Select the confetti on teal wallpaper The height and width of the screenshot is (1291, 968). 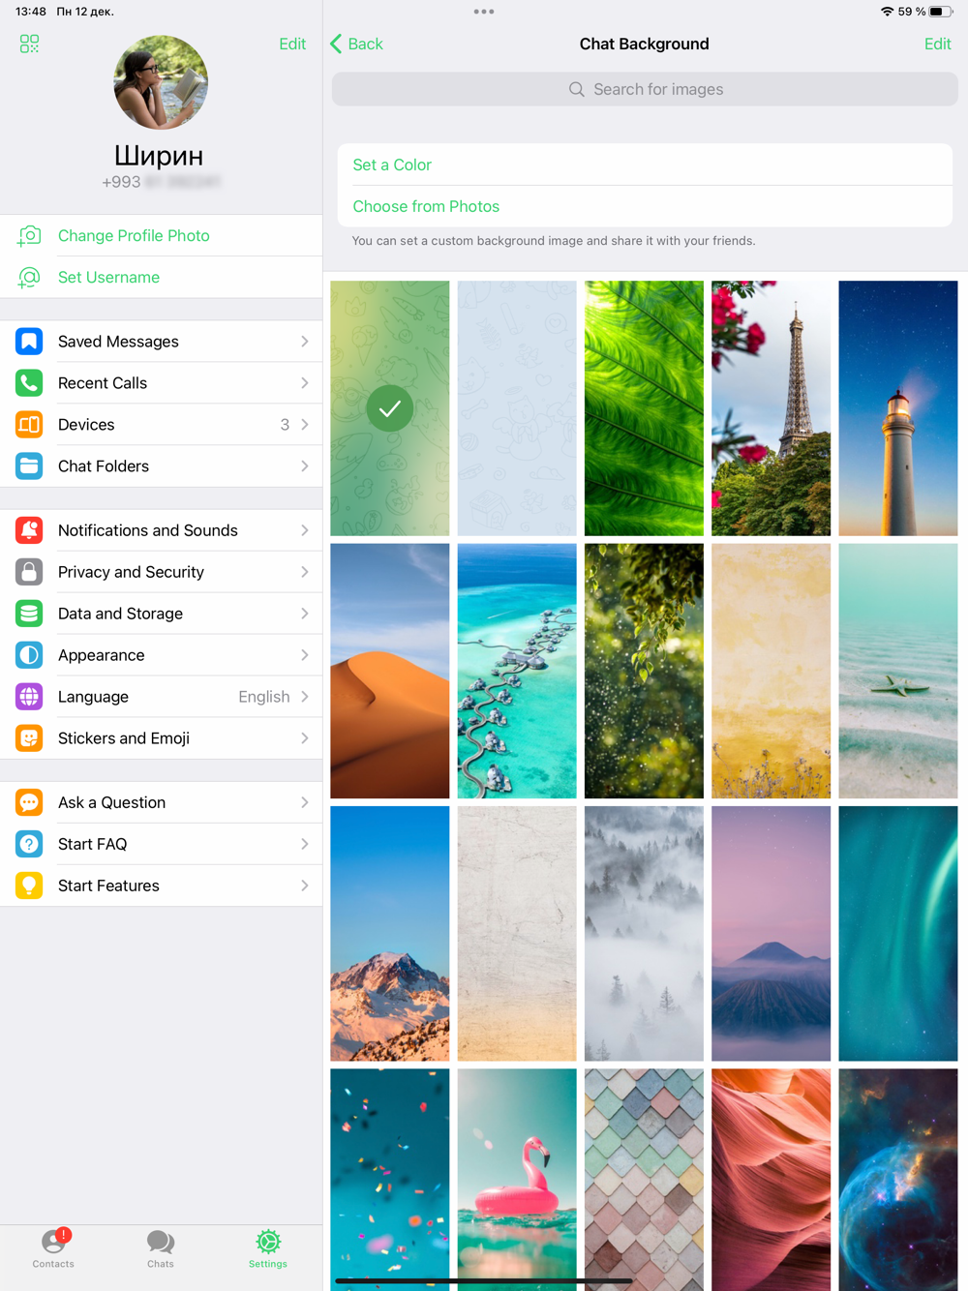[x=390, y=1180]
